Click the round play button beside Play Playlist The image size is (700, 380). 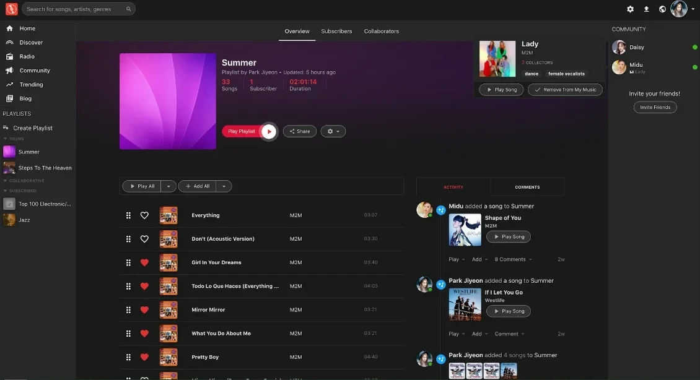269,132
